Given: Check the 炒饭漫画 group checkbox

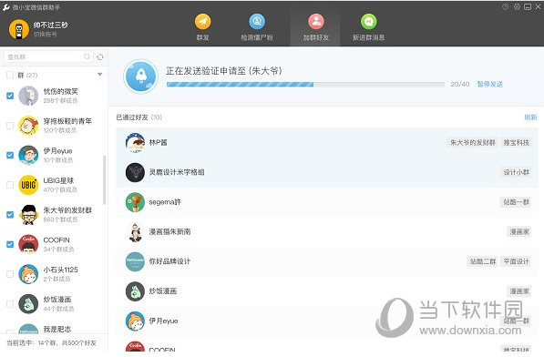Looking at the screenshot, I should pos(10,304).
